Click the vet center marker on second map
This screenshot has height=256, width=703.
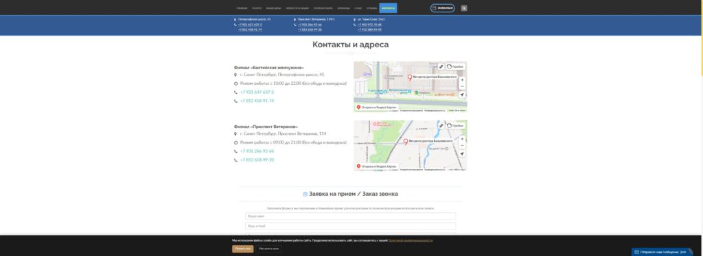tap(406, 142)
